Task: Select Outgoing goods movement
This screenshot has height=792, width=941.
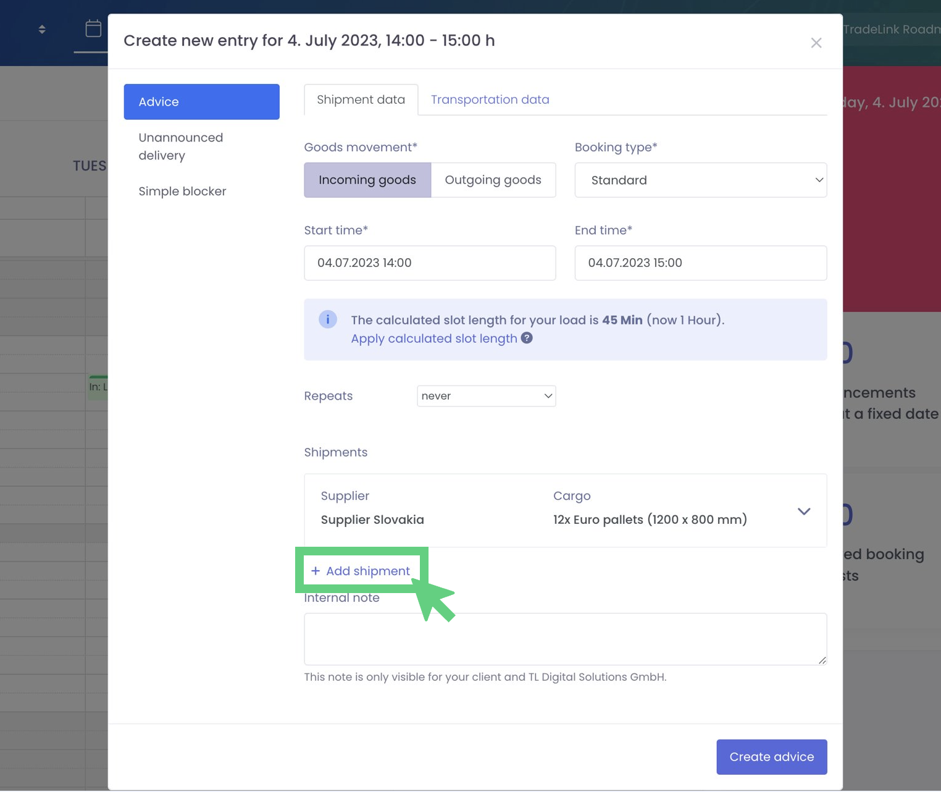Action: 493,180
